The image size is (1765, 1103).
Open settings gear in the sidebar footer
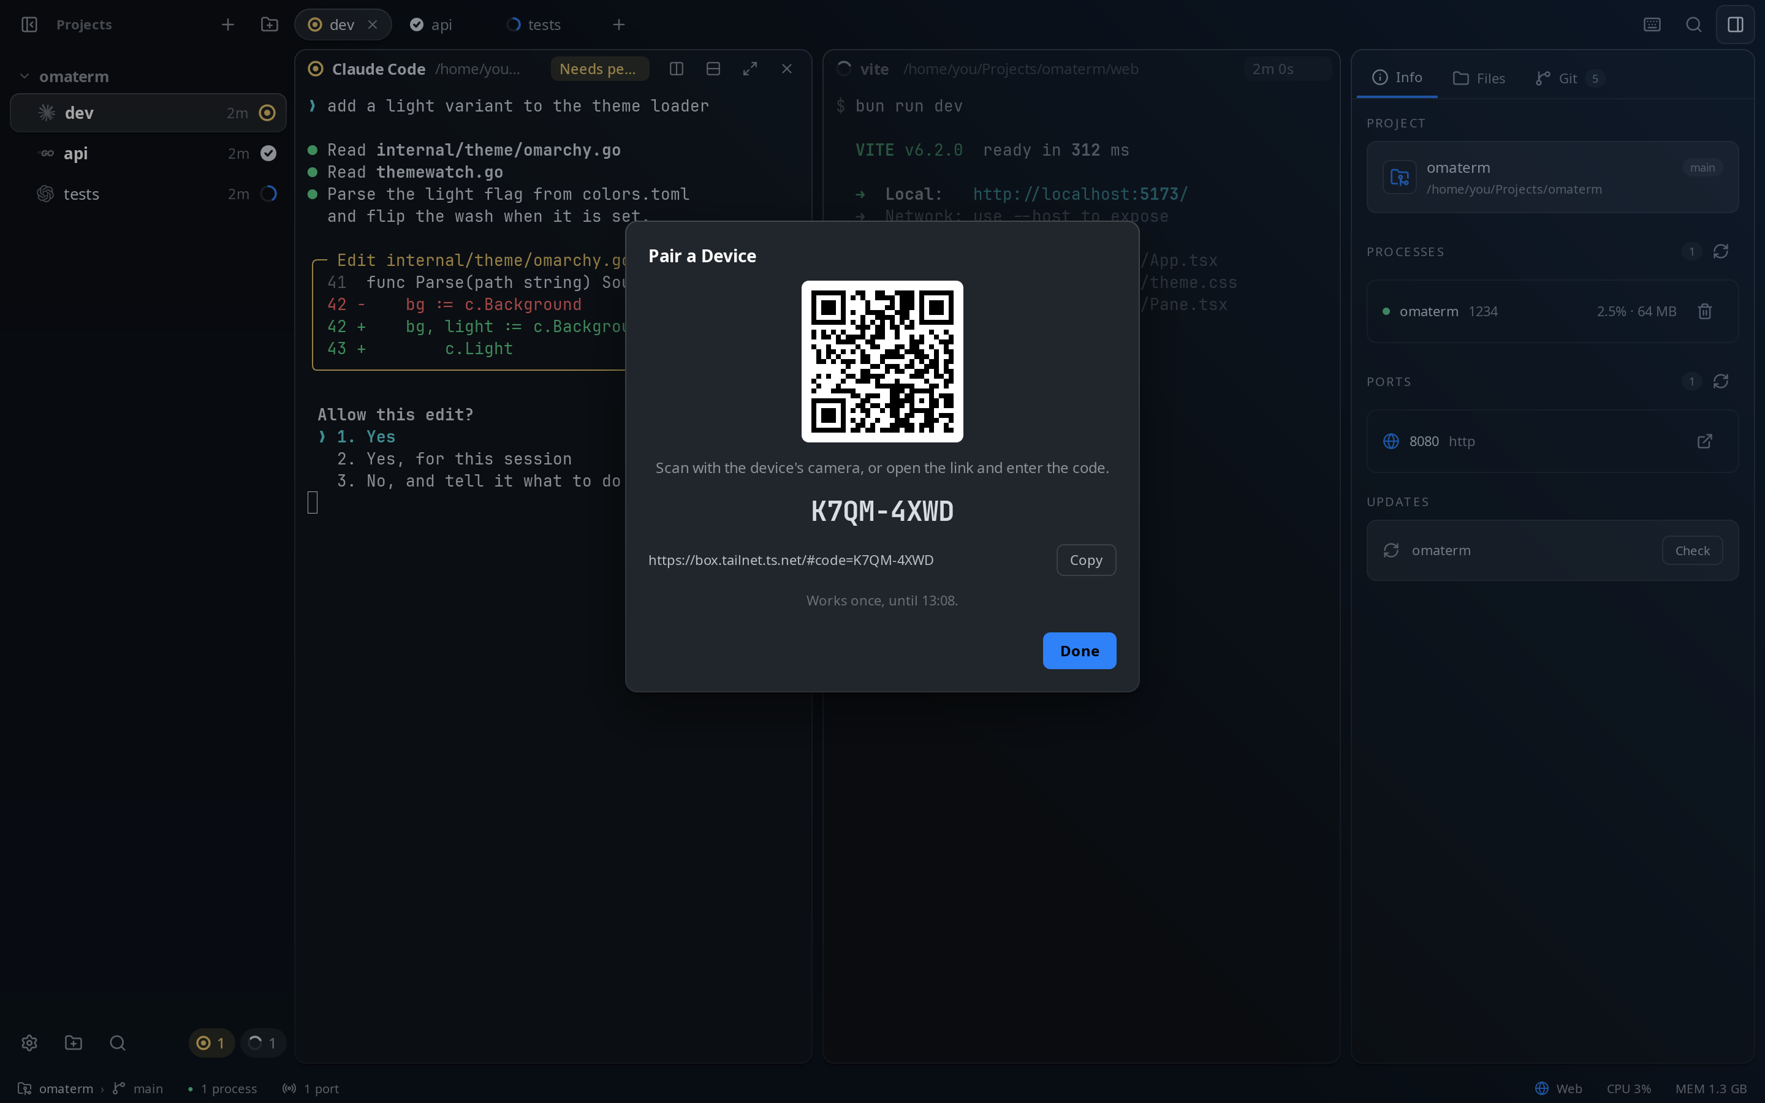29,1042
